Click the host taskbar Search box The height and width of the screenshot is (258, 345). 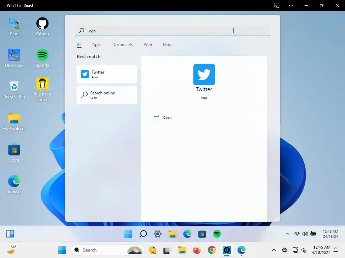coord(107,250)
